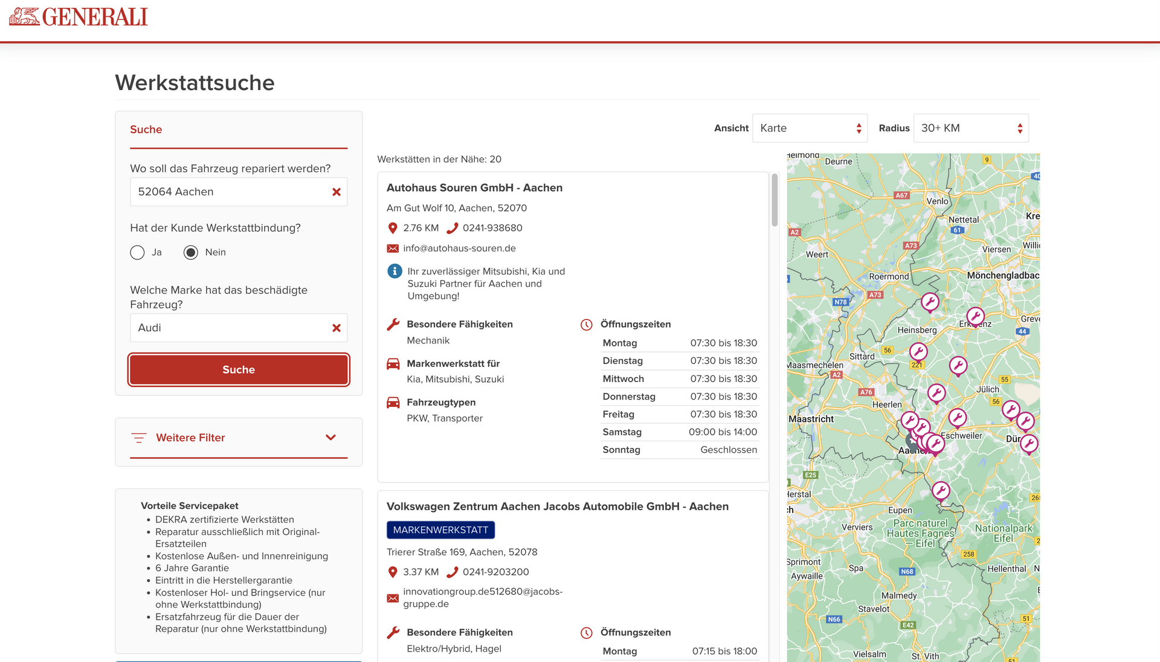Click the results list scrollbar
The height and width of the screenshot is (662, 1160).
click(x=775, y=200)
